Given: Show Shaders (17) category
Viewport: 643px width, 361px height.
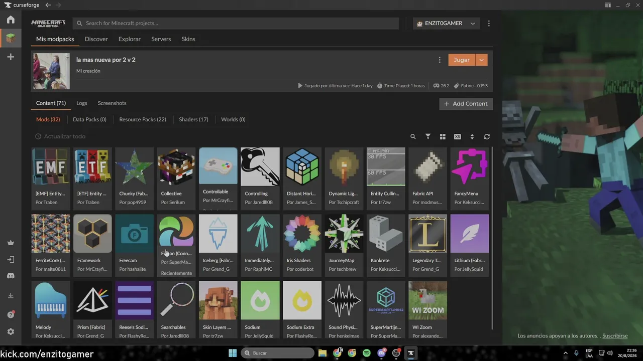Looking at the screenshot, I should point(193,119).
